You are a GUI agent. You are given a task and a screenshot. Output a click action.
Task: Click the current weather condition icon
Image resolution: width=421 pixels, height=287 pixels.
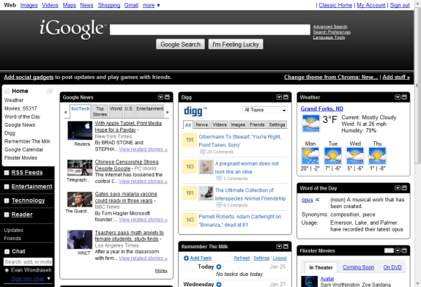(311, 123)
